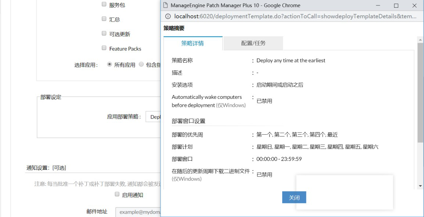Switch to the 策略详情 tab
Viewport: 424px width, 217px height.
pyautogui.click(x=193, y=43)
